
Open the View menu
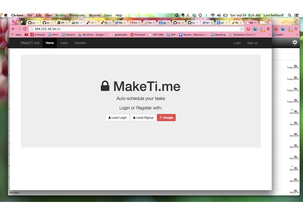[x=48, y=15]
